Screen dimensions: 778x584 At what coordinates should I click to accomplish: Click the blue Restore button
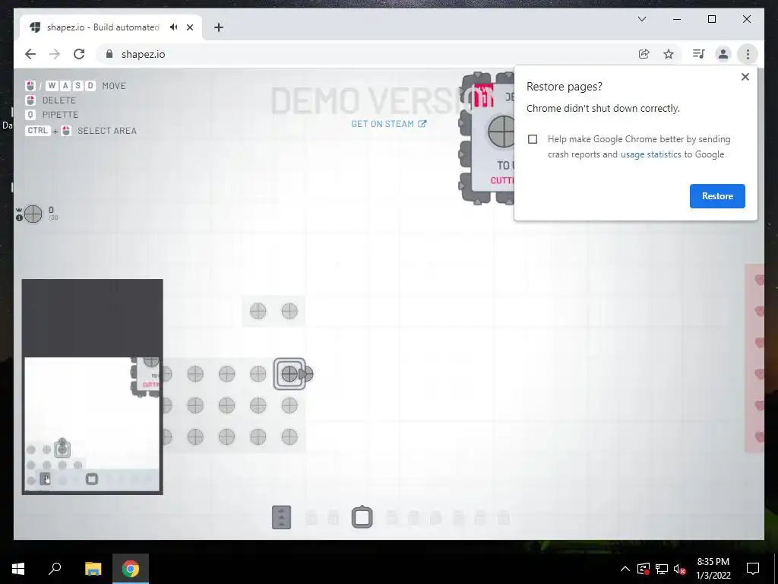717,195
